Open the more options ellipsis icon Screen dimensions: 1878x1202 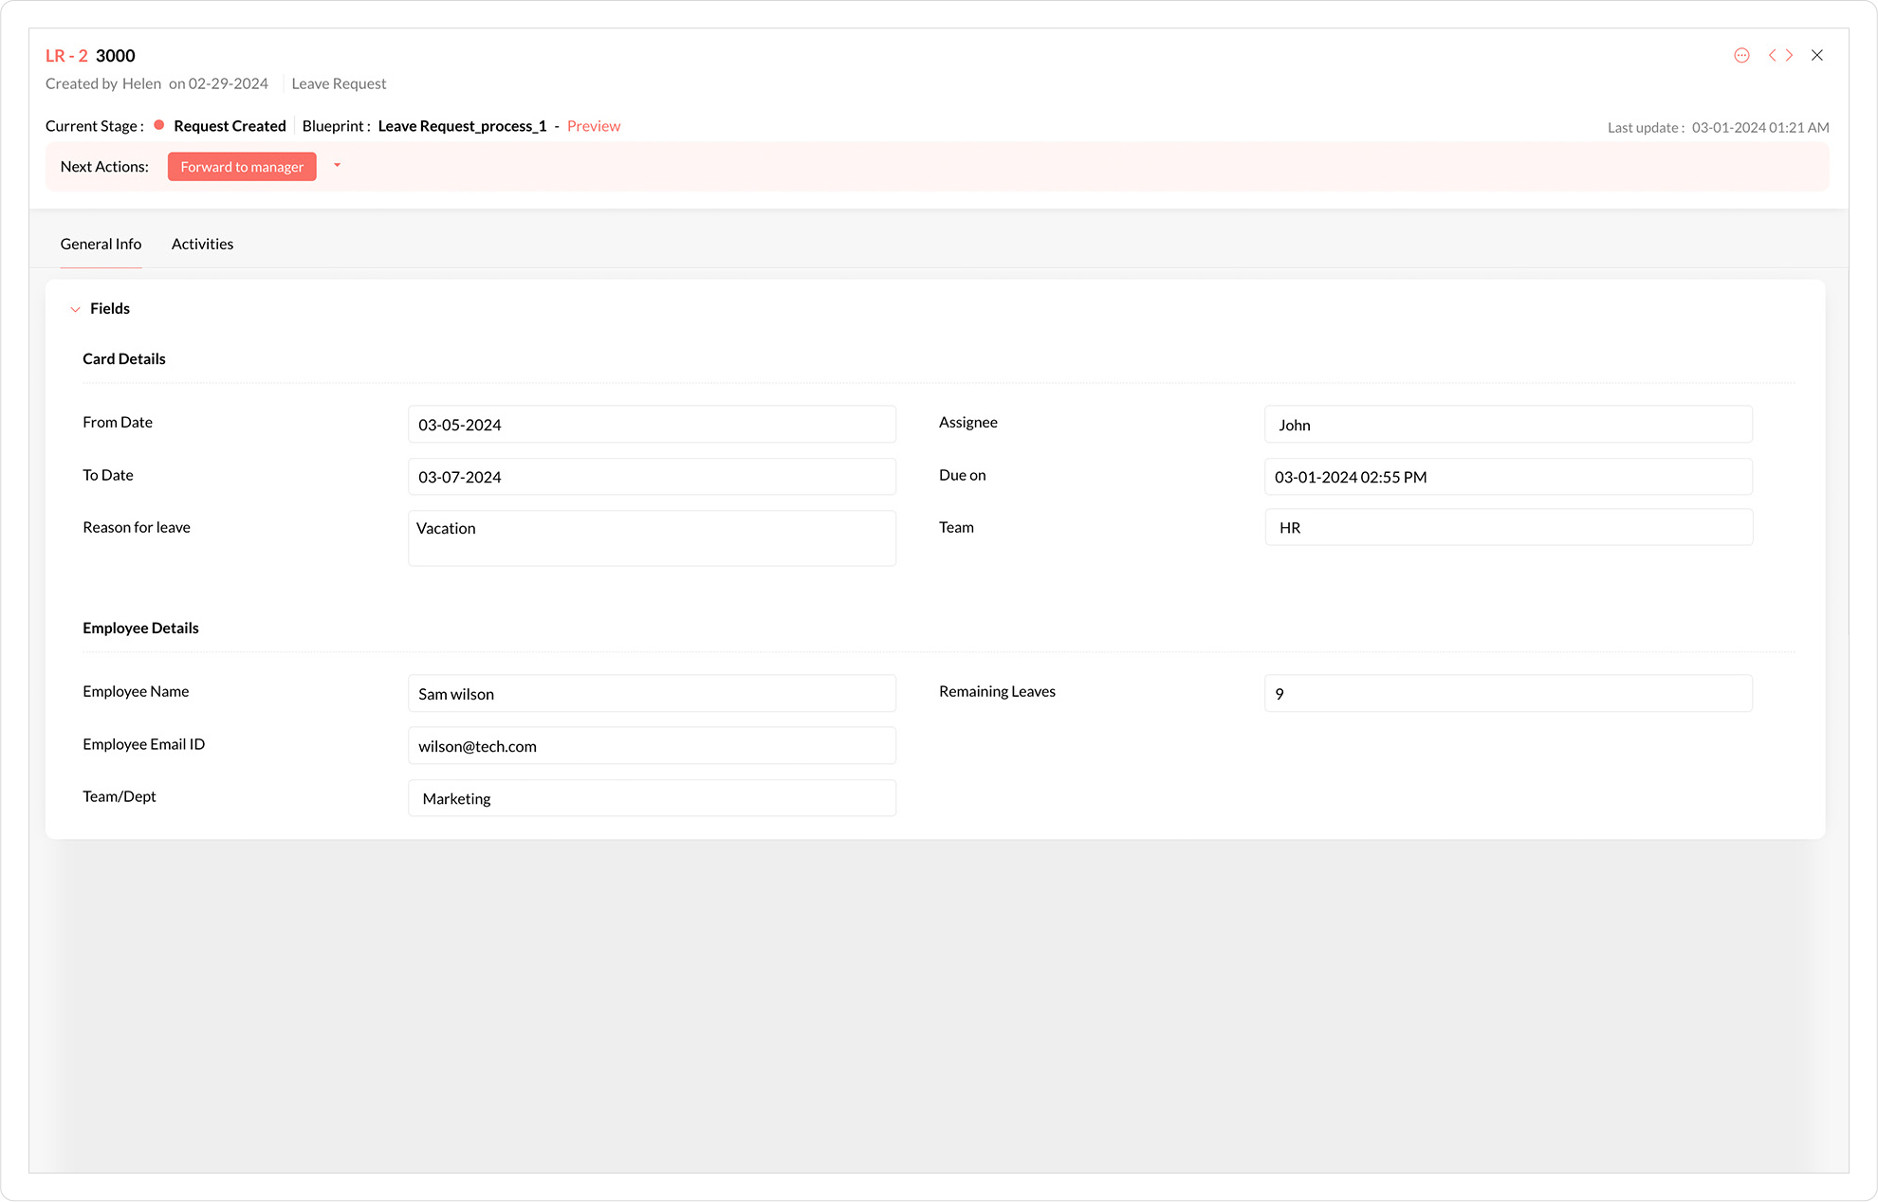pyautogui.click(x=1741, y=55)
